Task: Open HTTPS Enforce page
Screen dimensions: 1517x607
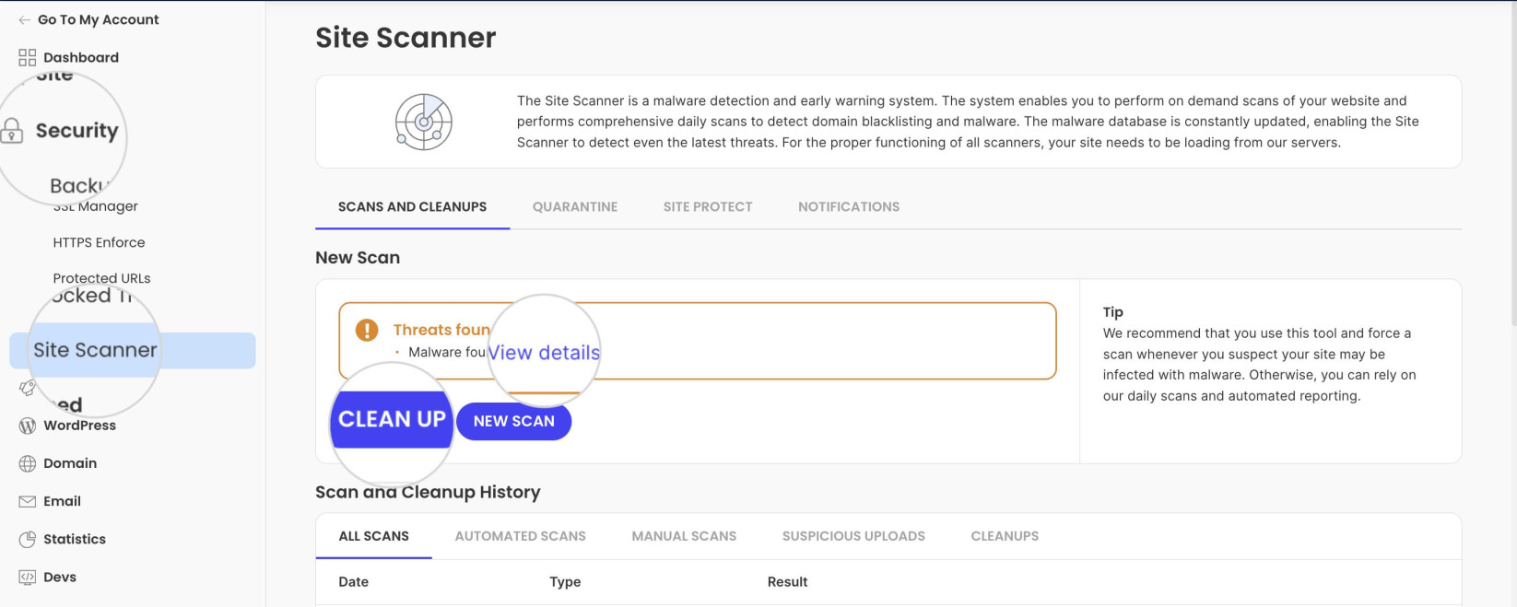Action: (x=99, y=242)
